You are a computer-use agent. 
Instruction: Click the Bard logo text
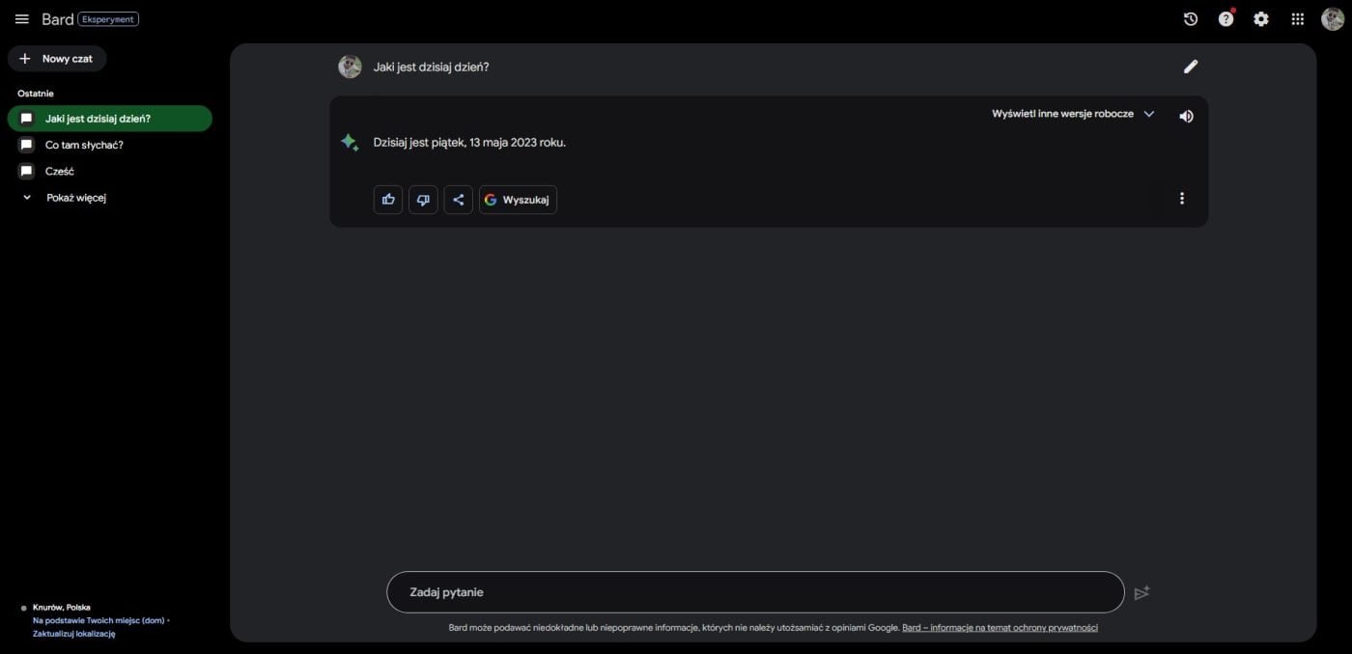click(58, 19)
